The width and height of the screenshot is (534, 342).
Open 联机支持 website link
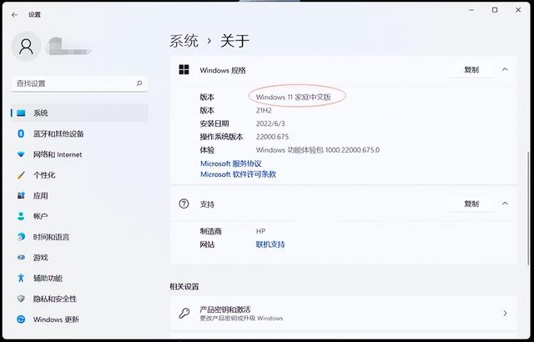coord(270,244)
